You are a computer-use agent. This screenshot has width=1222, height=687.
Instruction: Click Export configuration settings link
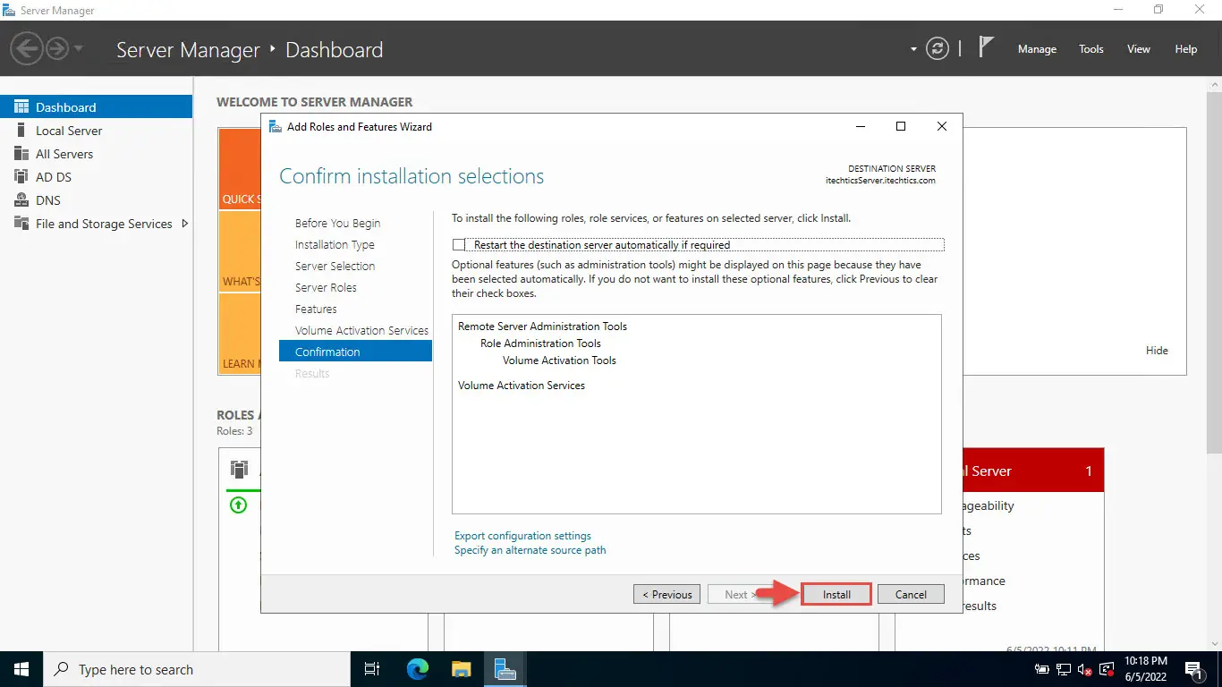(522, 536)
